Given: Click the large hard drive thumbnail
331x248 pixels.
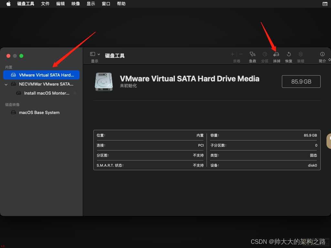Looking at the screenshot, I should coord(104,82).
